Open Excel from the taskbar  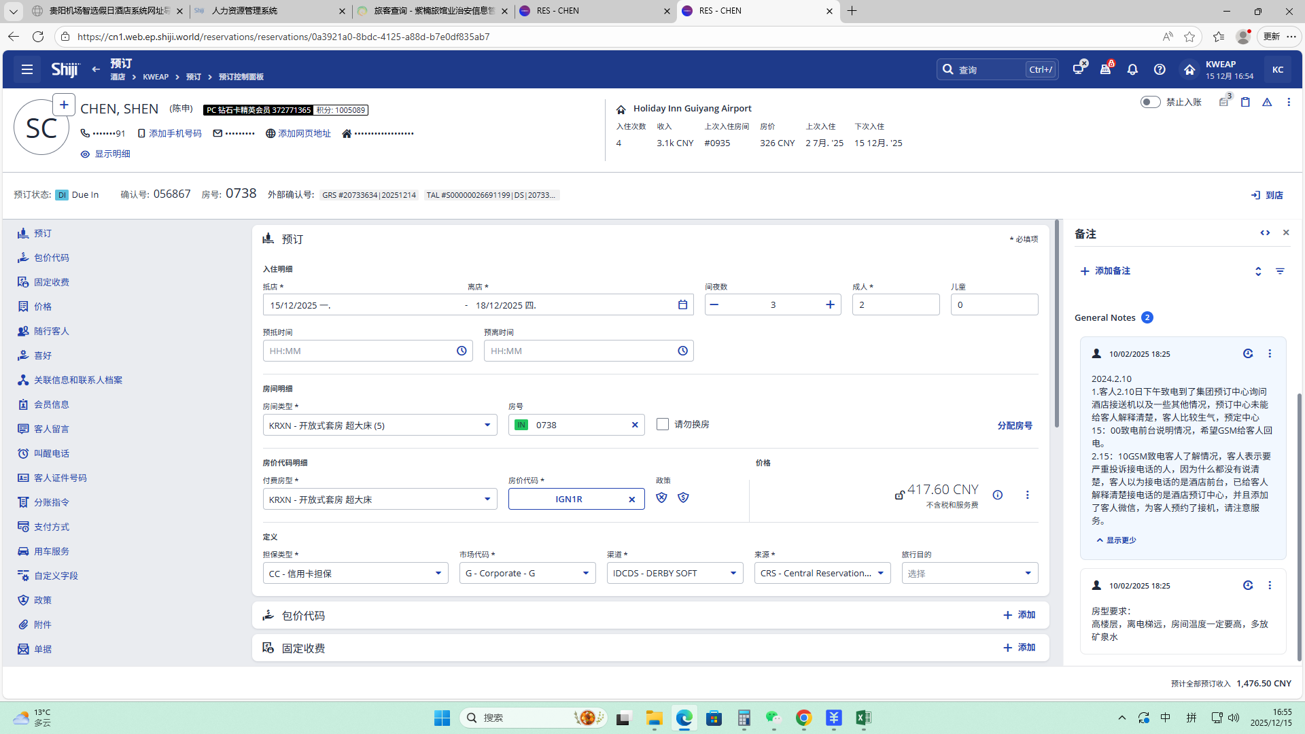(863, 718)
